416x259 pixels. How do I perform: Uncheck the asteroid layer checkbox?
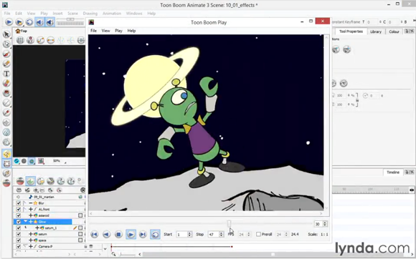click(19, 215)
